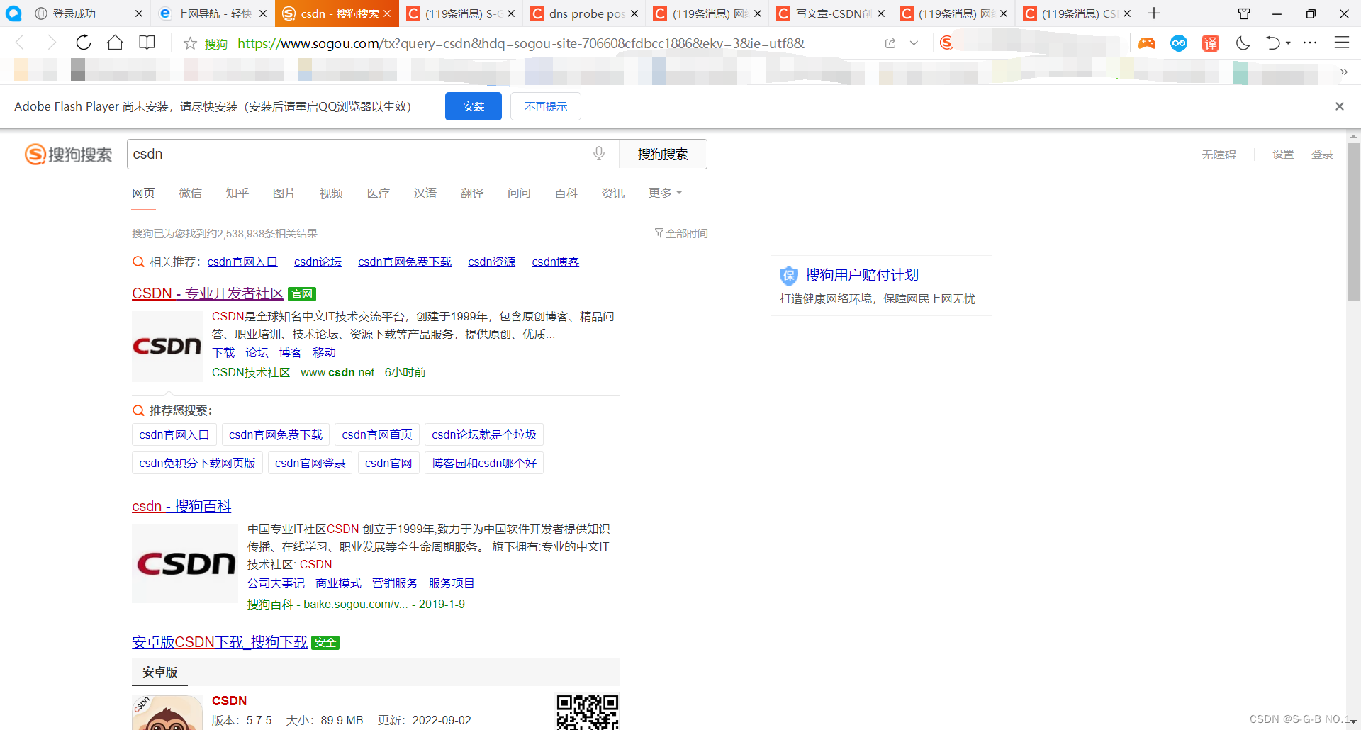Image resolution: width=1361 pixels, height=730 pixels.
Task: Close the csdn - 搜狗搜索 tab
Action: (x=387, y=13)
